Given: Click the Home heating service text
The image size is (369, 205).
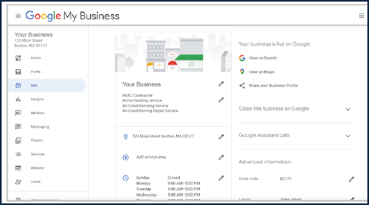Looking at the screenshot, I should [x=142, y=100].
